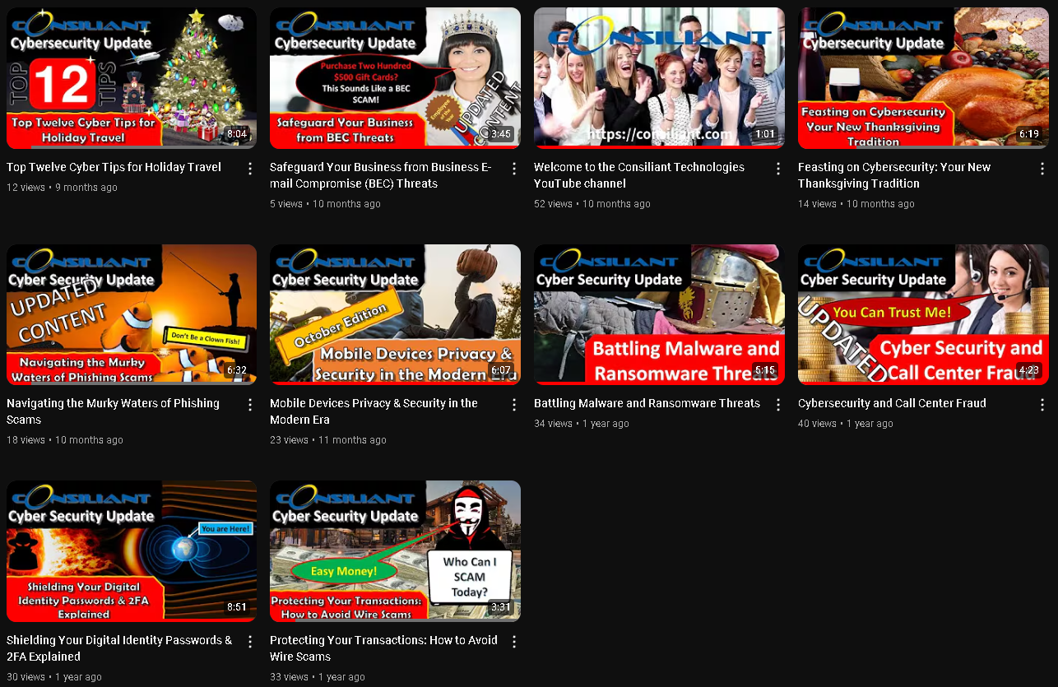
Task: Open kebab menu for Feasting on Cybersecurity video
Action: (x=1042, y=169)
